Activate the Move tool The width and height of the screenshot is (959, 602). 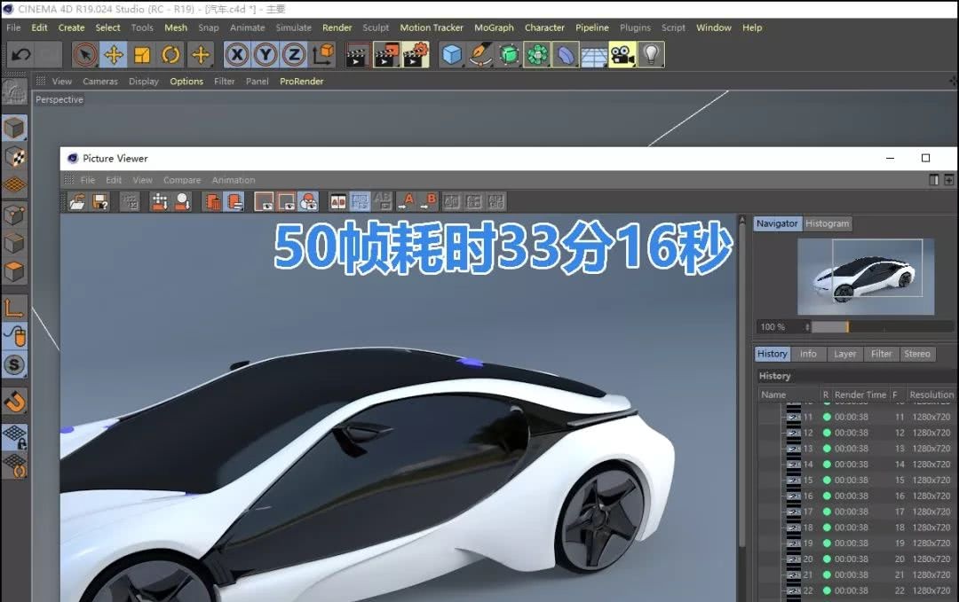pyautogui.click(x=113, y=55)
